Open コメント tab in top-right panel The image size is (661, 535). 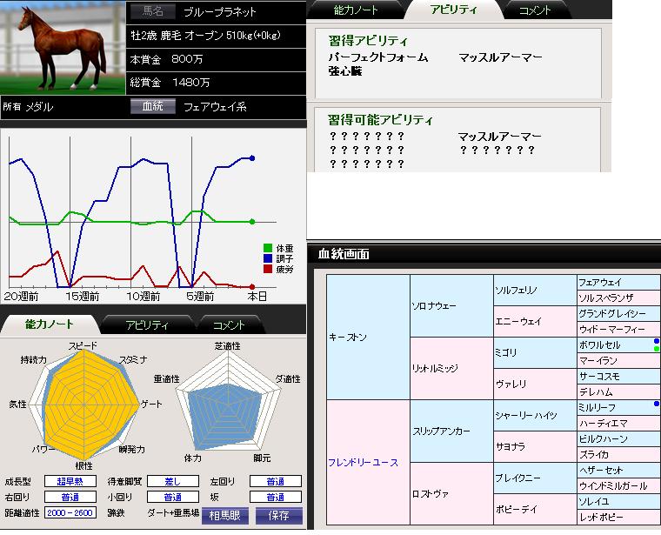tap(535, 10)
